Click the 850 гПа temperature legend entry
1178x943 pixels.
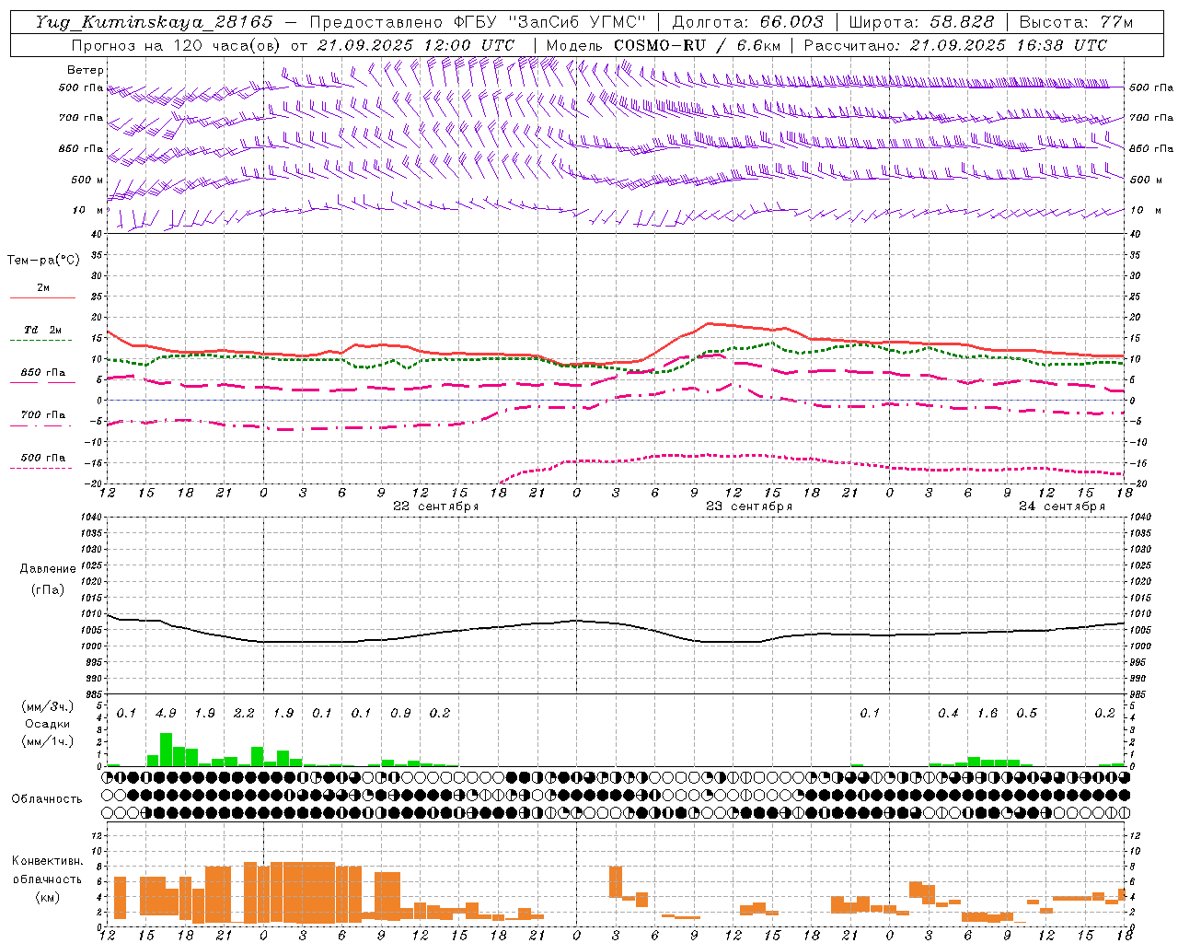point(42,373)
